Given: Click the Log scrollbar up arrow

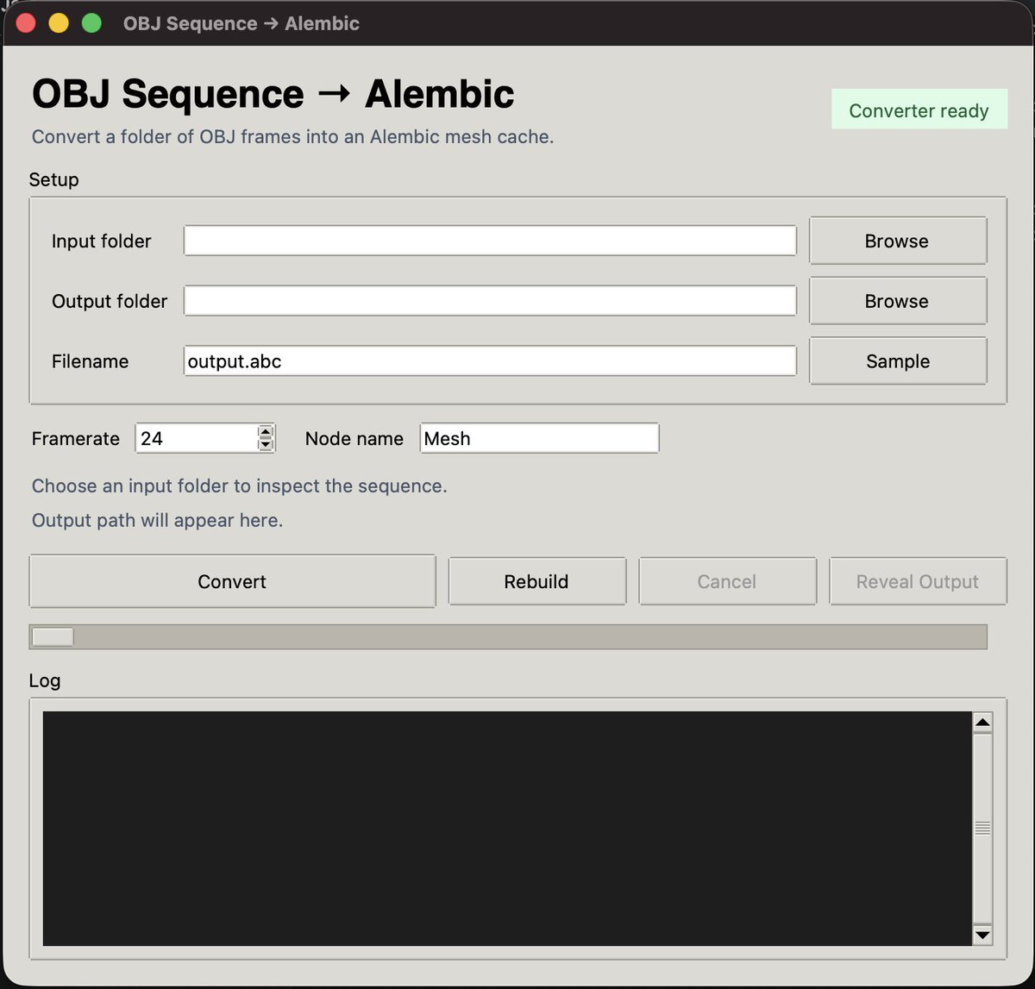Looking at the screenshot, I should click(982, 723).
